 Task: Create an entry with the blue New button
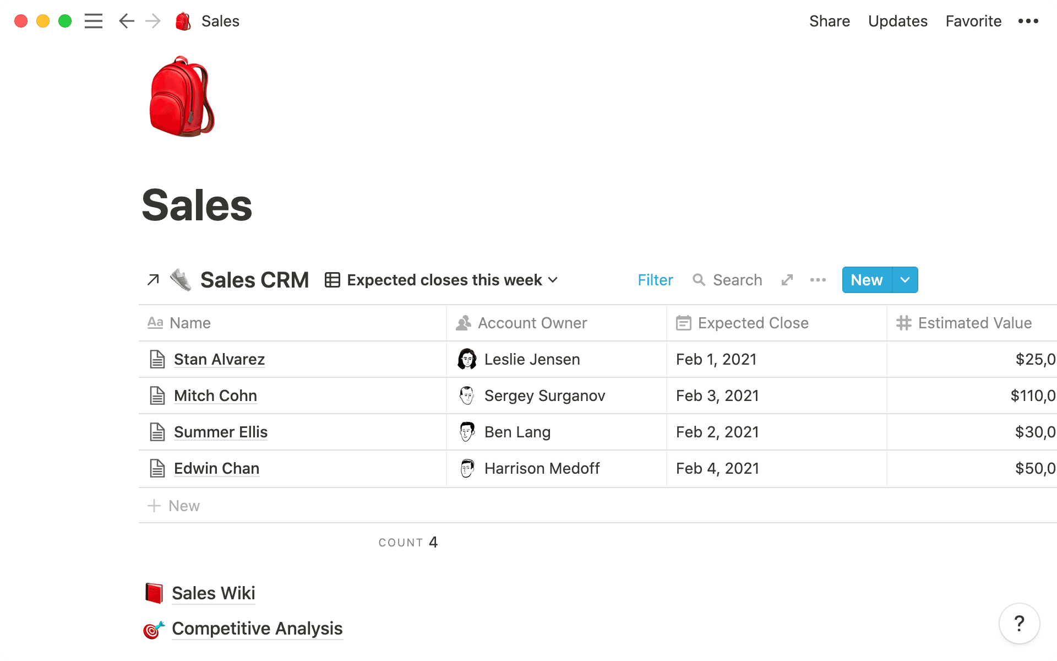(865, 280)
